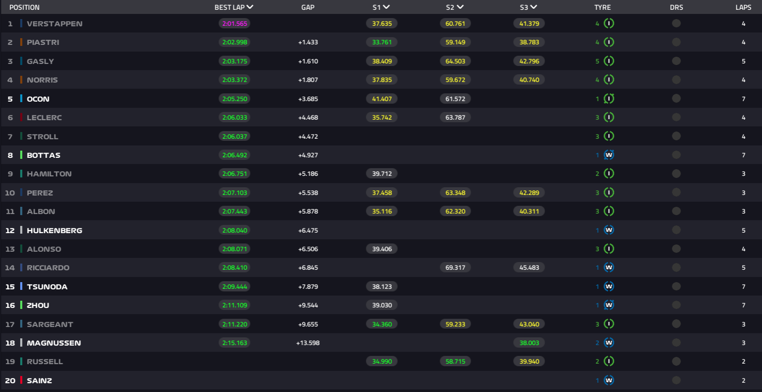Expand the S3 sector column dropdown

pyautogui.click(x=534, y=7)
